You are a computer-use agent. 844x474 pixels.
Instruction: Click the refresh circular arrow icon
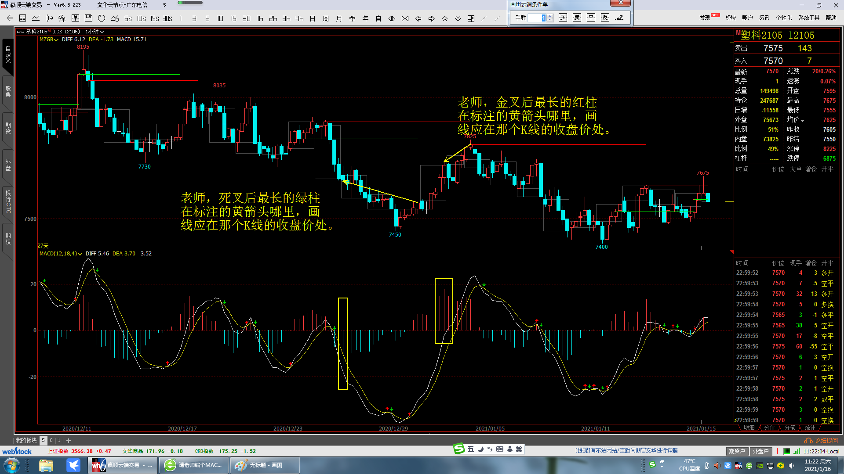[x=102, y=18]
